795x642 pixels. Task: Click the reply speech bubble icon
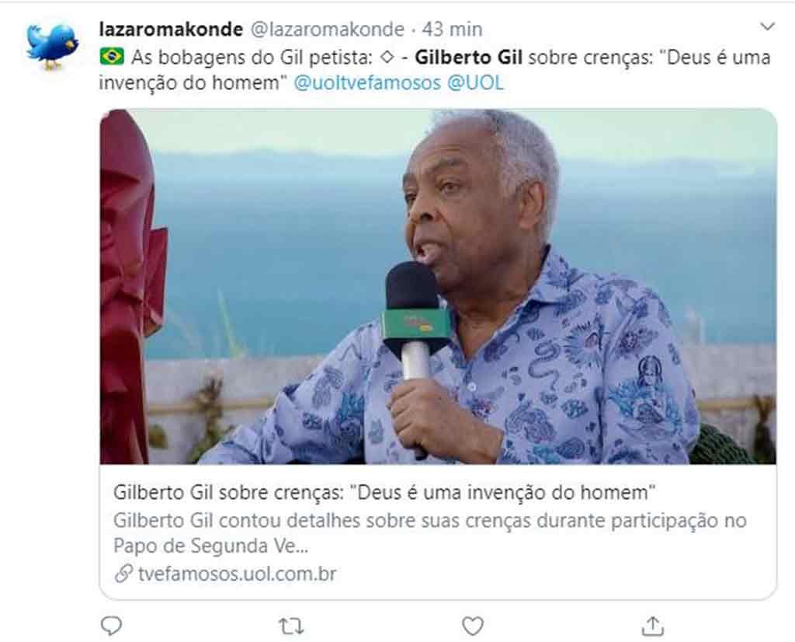click(111, 626)
